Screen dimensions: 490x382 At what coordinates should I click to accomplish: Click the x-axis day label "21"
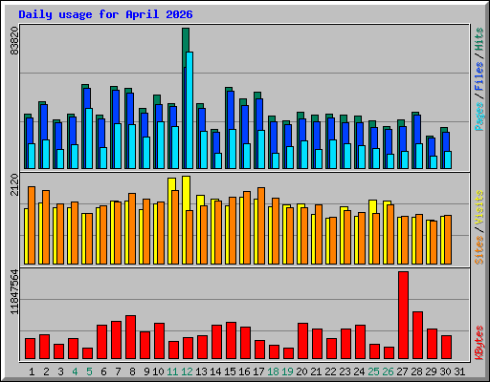tap(316, 371)
